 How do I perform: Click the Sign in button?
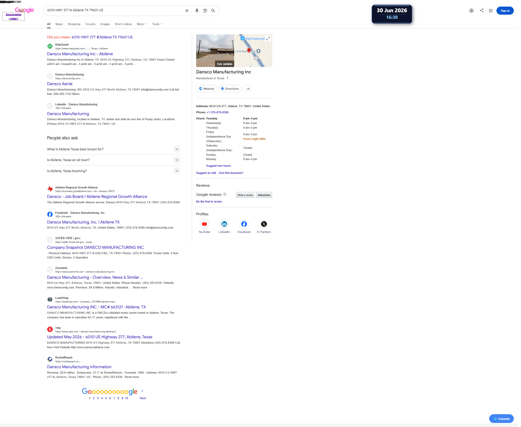[505, 11]
